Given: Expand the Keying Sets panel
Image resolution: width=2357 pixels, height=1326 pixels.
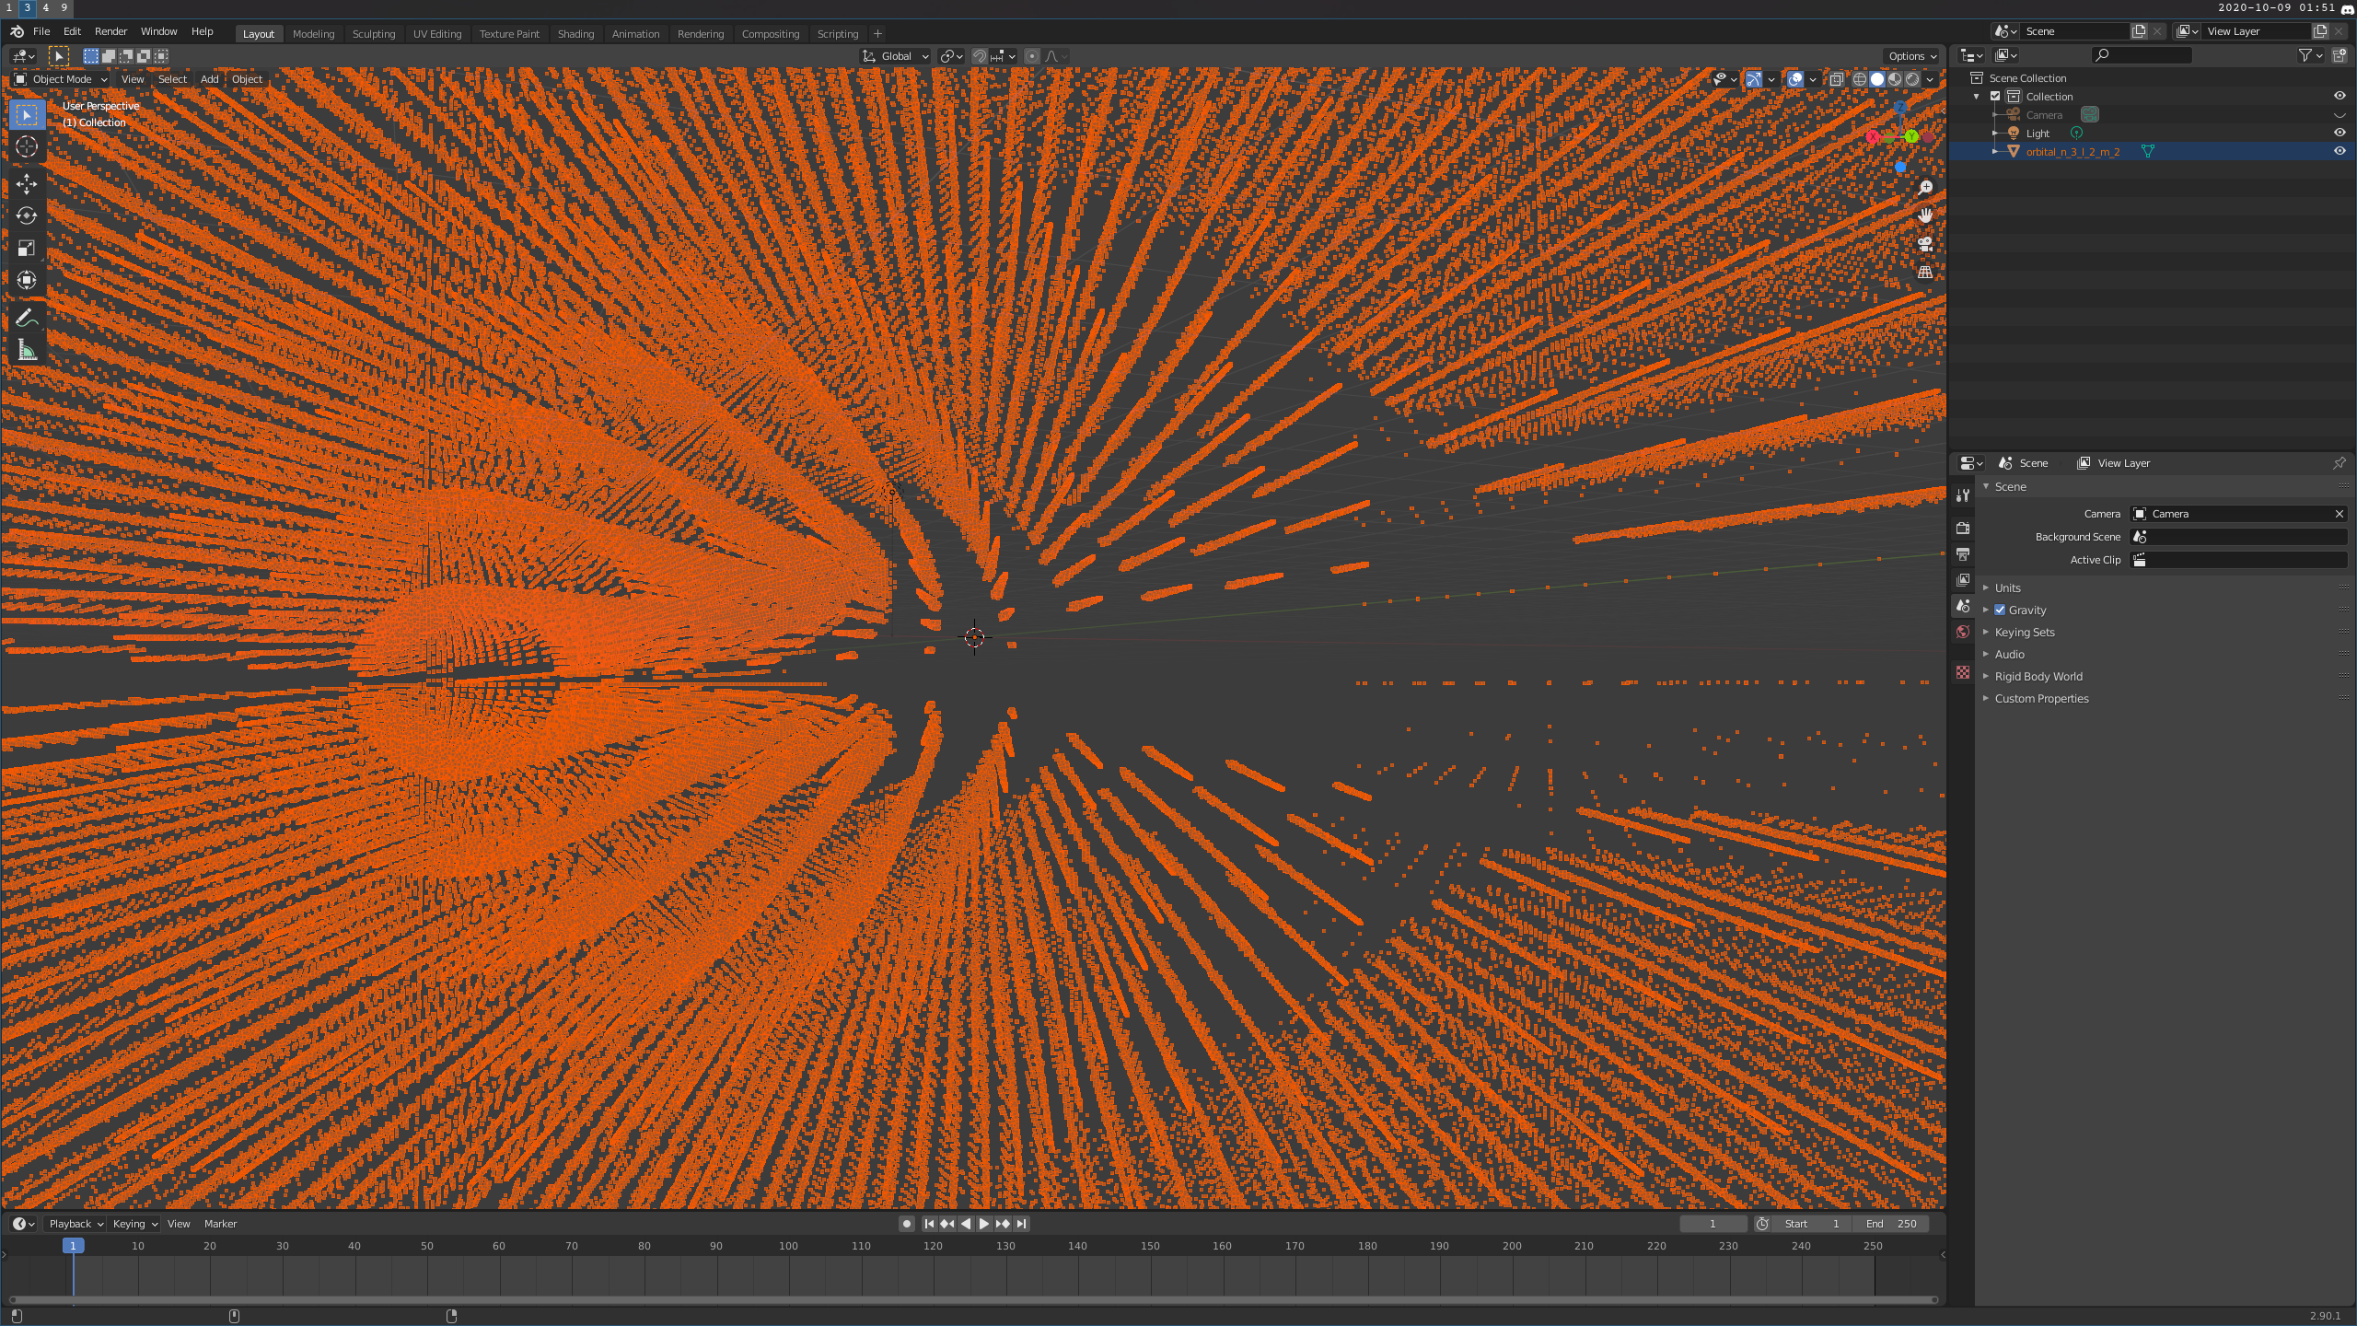Looking at the screenshot, I should point(2024,632).
